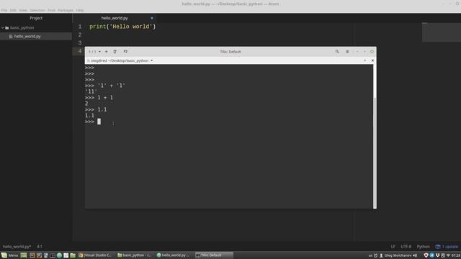Click the add terminal down icon in Tilix

point(125,52)
